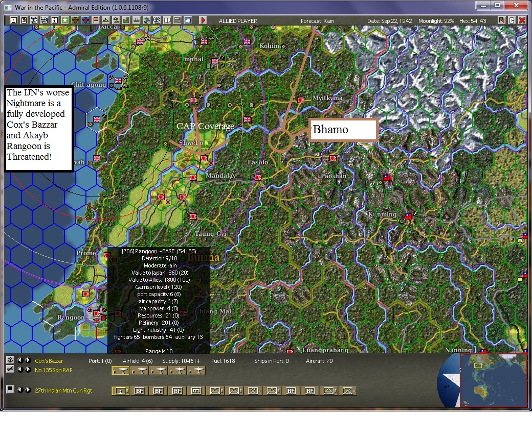Click the globe toolbar icon
This screenshot has height=440, width=532.
tap(146, 20)
